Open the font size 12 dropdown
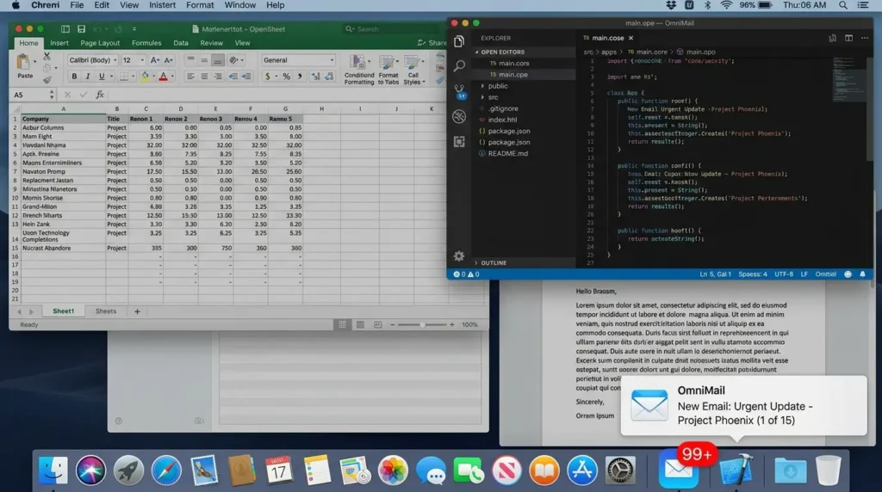 coord(134,60)
